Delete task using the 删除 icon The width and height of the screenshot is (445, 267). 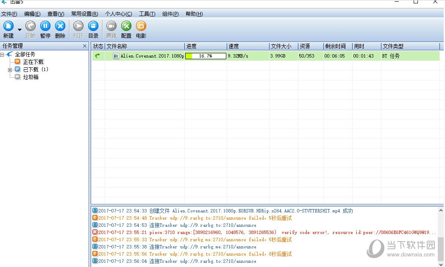click(x=60, y=26)
